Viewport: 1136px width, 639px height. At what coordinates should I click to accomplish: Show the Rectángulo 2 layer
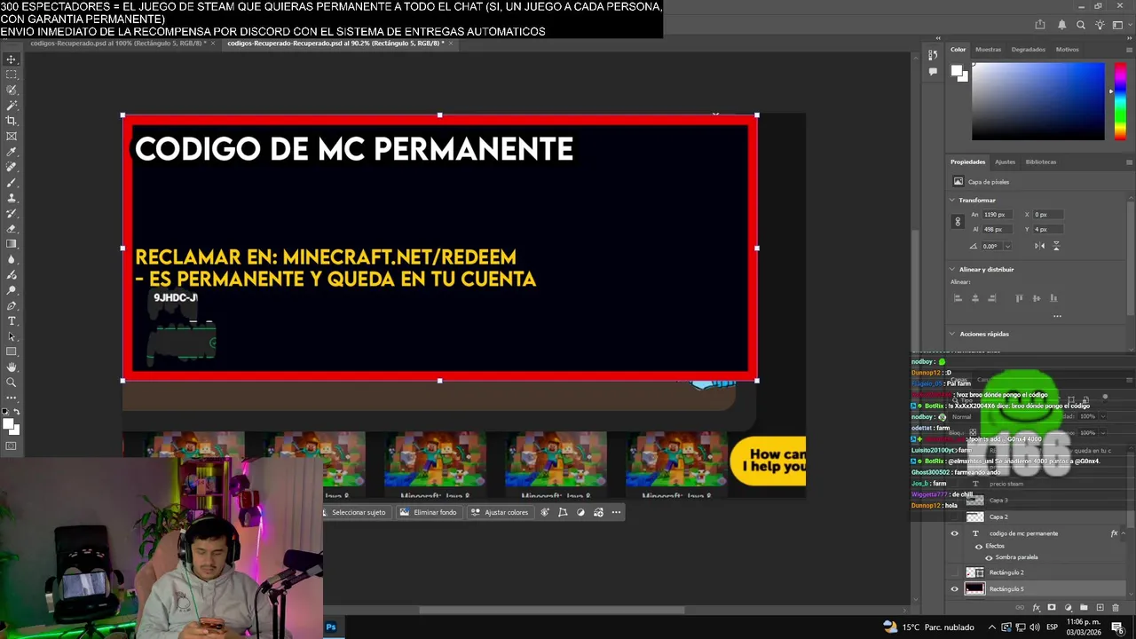click(x=955, y=572)
